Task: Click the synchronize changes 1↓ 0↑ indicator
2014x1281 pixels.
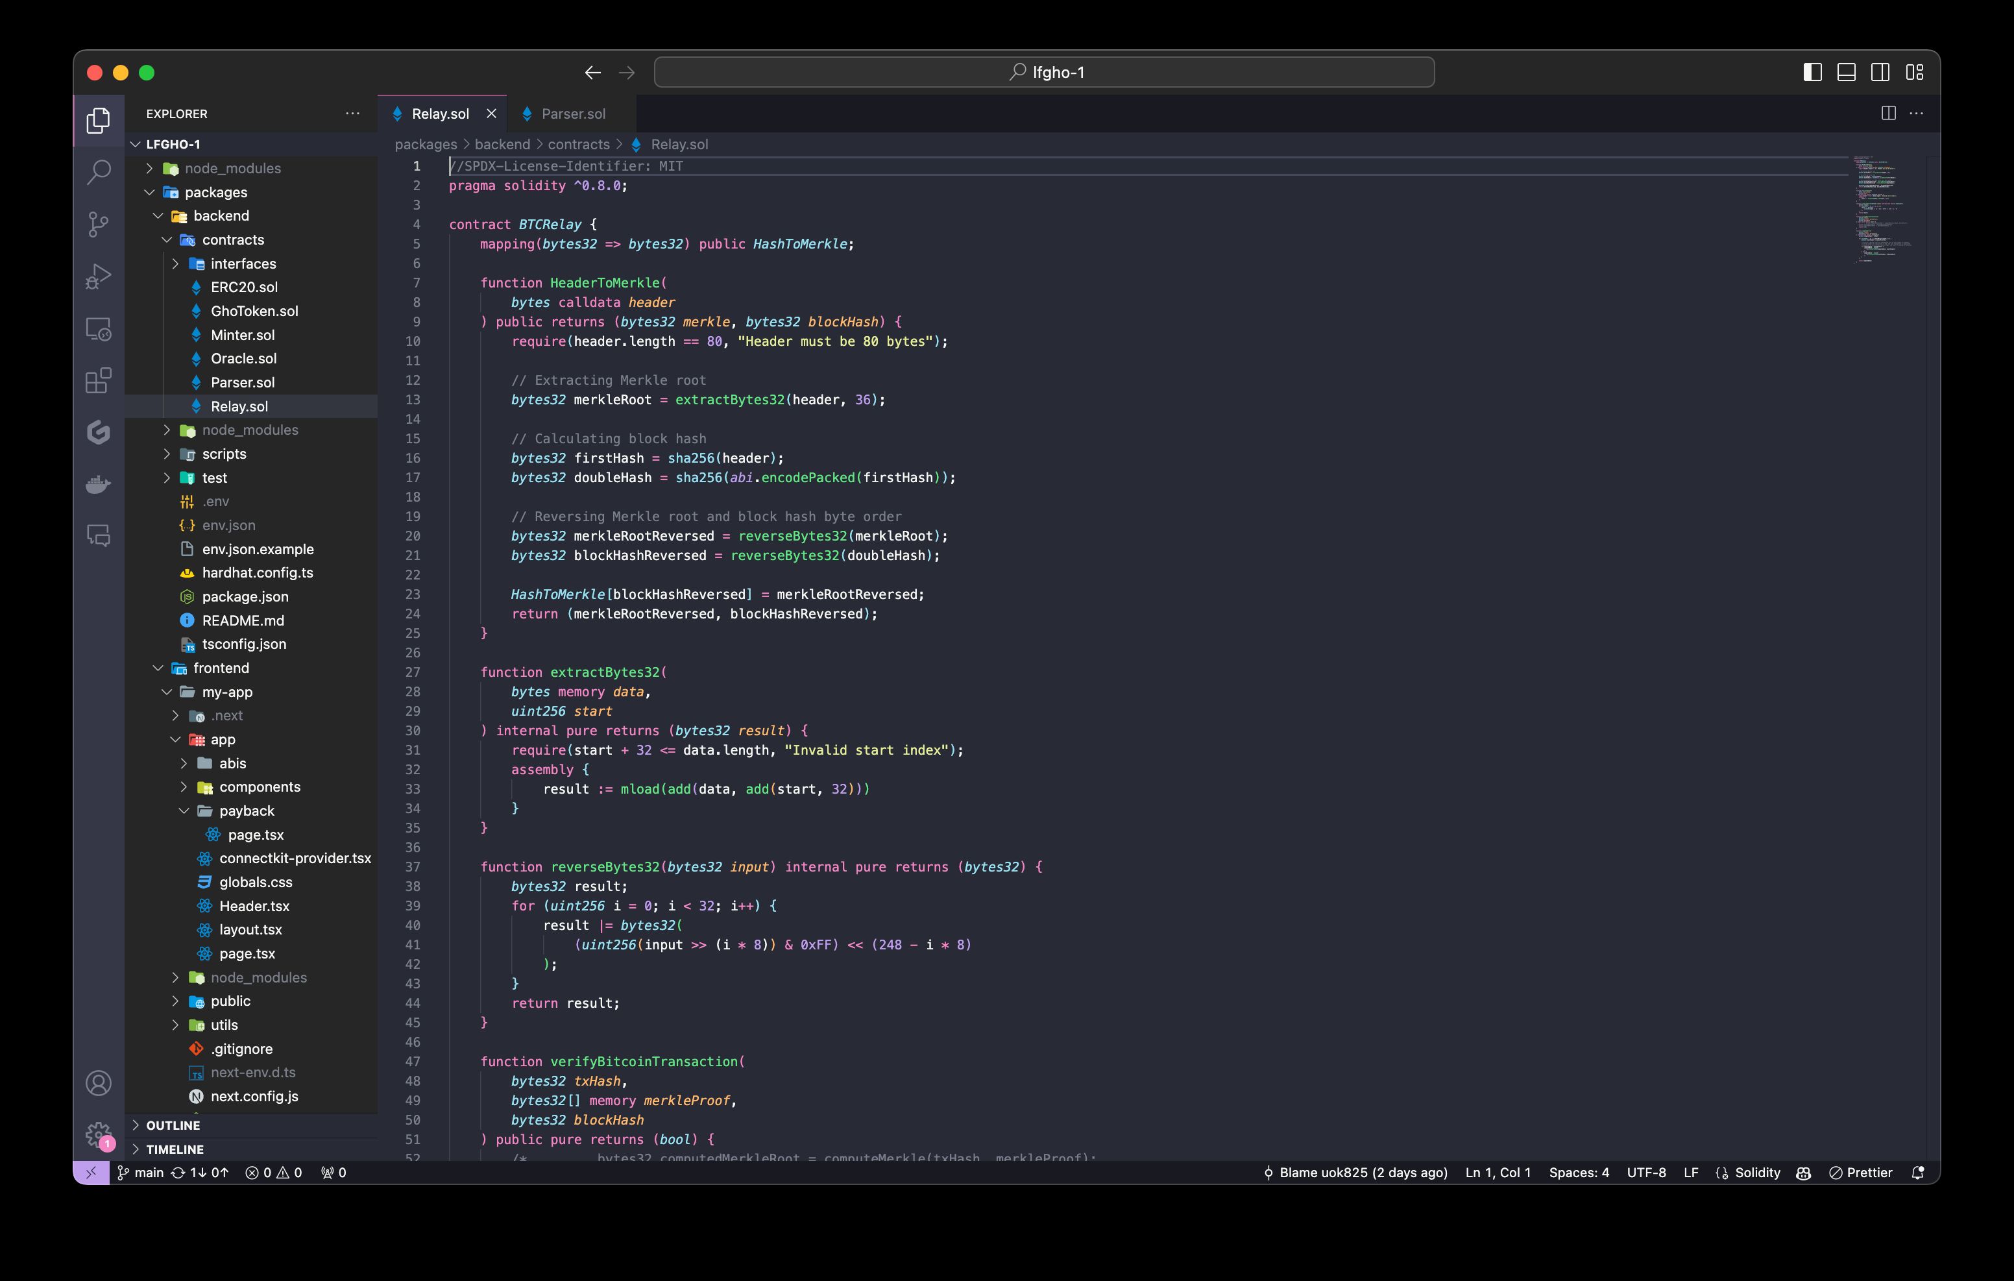Action: pyautogui.click(x=200, y=1173)
